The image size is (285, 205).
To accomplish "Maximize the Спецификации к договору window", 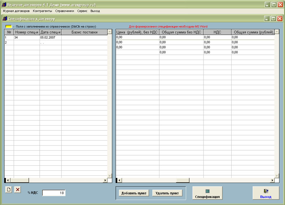I will pos(273,18).
